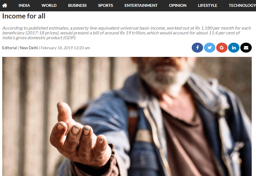Open the Sports section

click(x=106, y=5)
